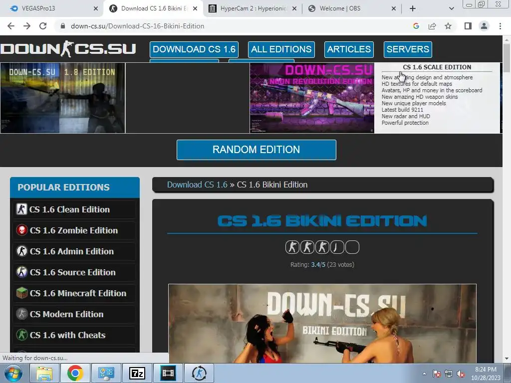Screen dimensions: 511x383
Task: Click the CS 1.6 SCALE EDITION heading
Action: point(437,67)
